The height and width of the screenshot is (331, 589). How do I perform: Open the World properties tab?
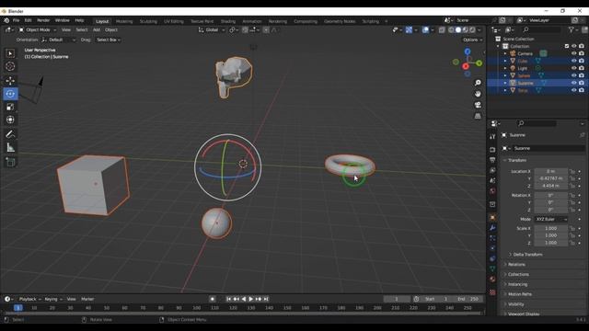click(492, 191)
